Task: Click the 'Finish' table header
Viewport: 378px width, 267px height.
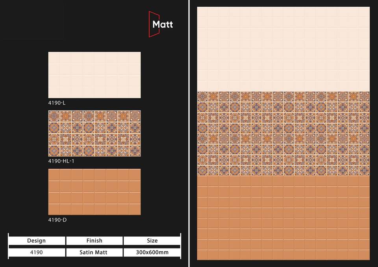Action: [94, 241]
